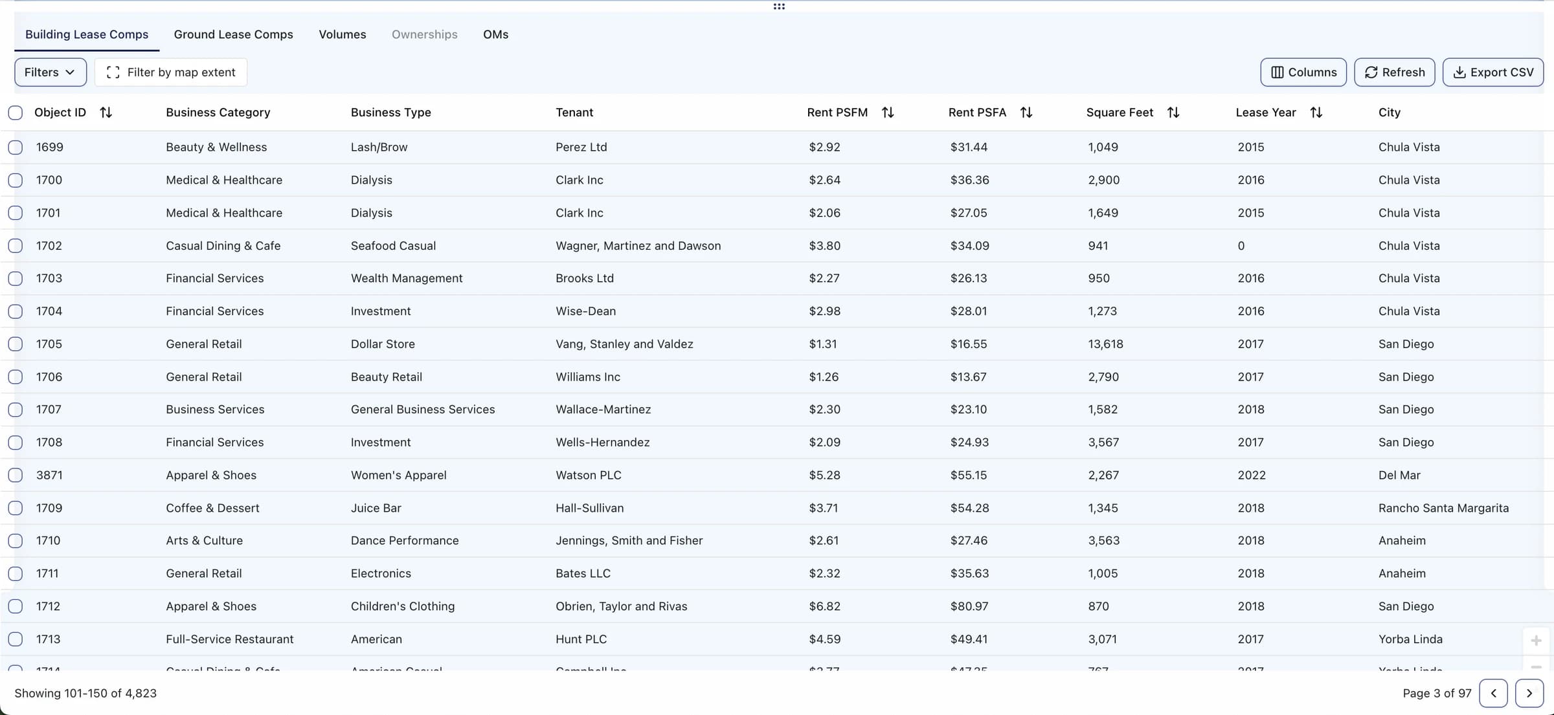Image resolution: width=1554 pixels, height=715 pixels.
Task: Open Ground Lease Comps tab
Action: tap(233, 34)
